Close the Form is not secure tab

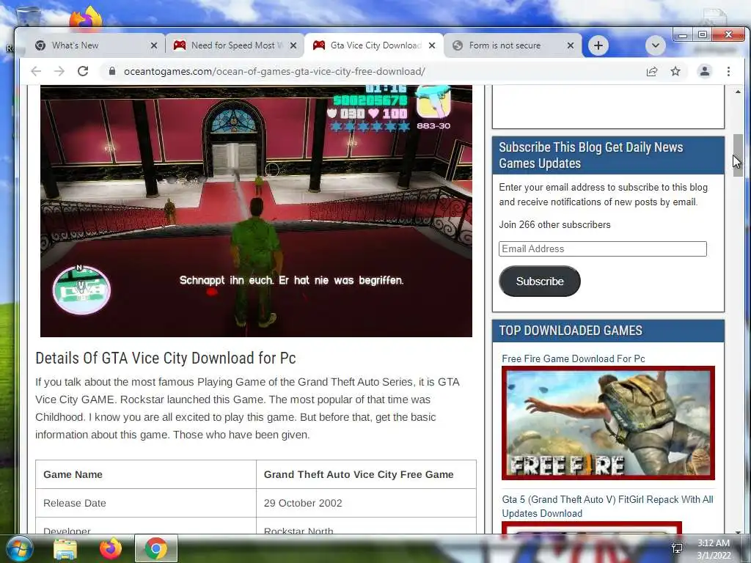[x=571, y=45]
